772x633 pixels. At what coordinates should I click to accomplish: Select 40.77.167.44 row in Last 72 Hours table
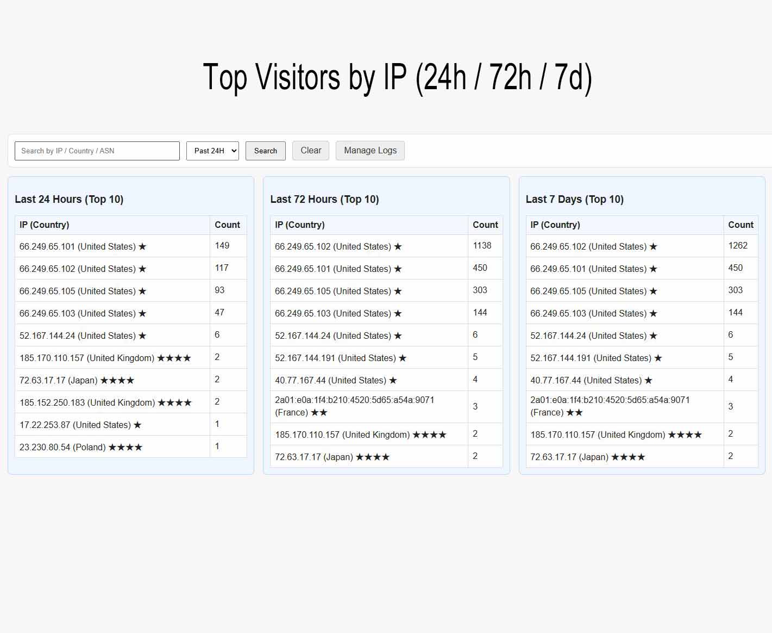coord(386,380)
